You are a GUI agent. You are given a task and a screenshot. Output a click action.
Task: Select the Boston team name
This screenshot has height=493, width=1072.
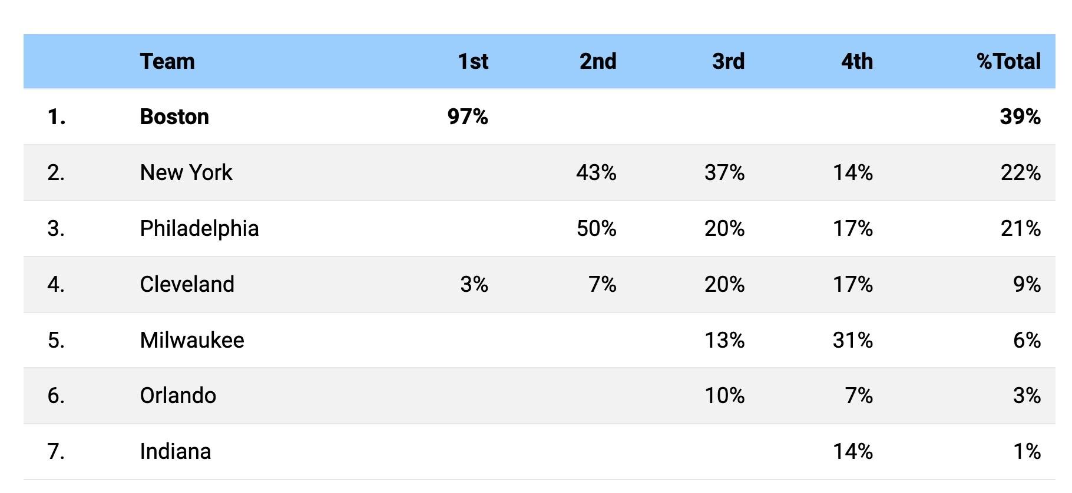tap(174, 116)
